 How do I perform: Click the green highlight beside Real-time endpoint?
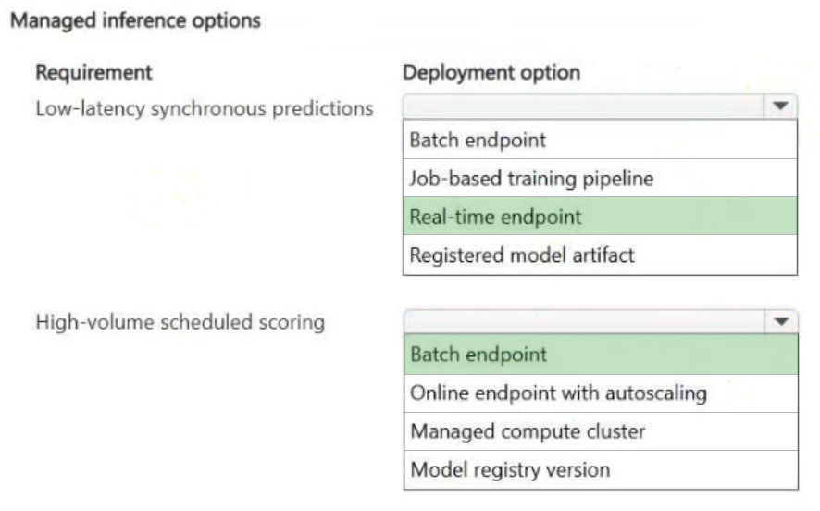point(690,217)
